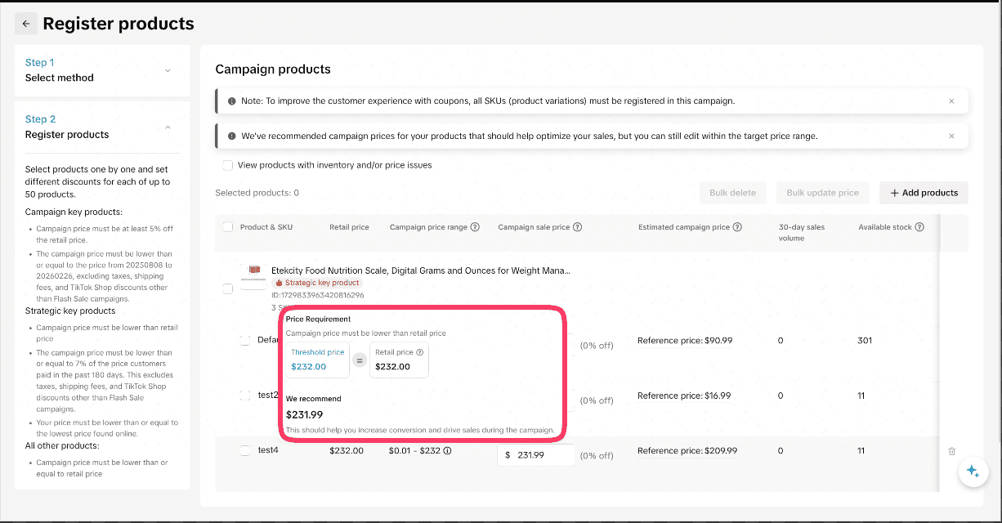Click the Add products button
The width and height of the screenshot is (1002, 523).
tap(924, 193)
